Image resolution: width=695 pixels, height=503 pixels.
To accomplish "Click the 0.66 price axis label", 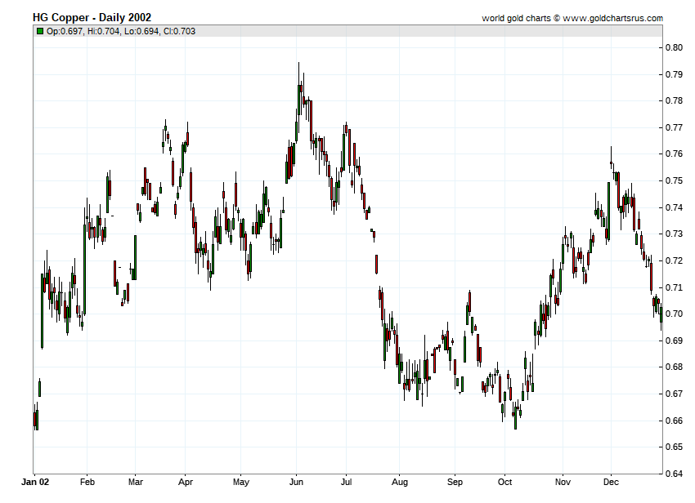I will [675, 421].
